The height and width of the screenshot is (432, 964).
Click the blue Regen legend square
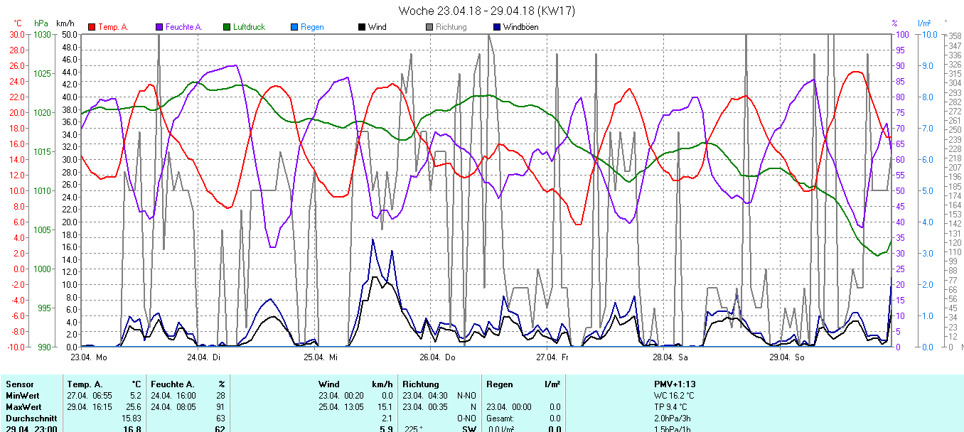point(294,27)
